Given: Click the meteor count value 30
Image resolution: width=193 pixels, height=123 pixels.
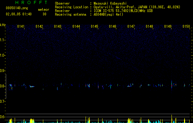Looking at the screenshot, I should [x=44, y=14].
